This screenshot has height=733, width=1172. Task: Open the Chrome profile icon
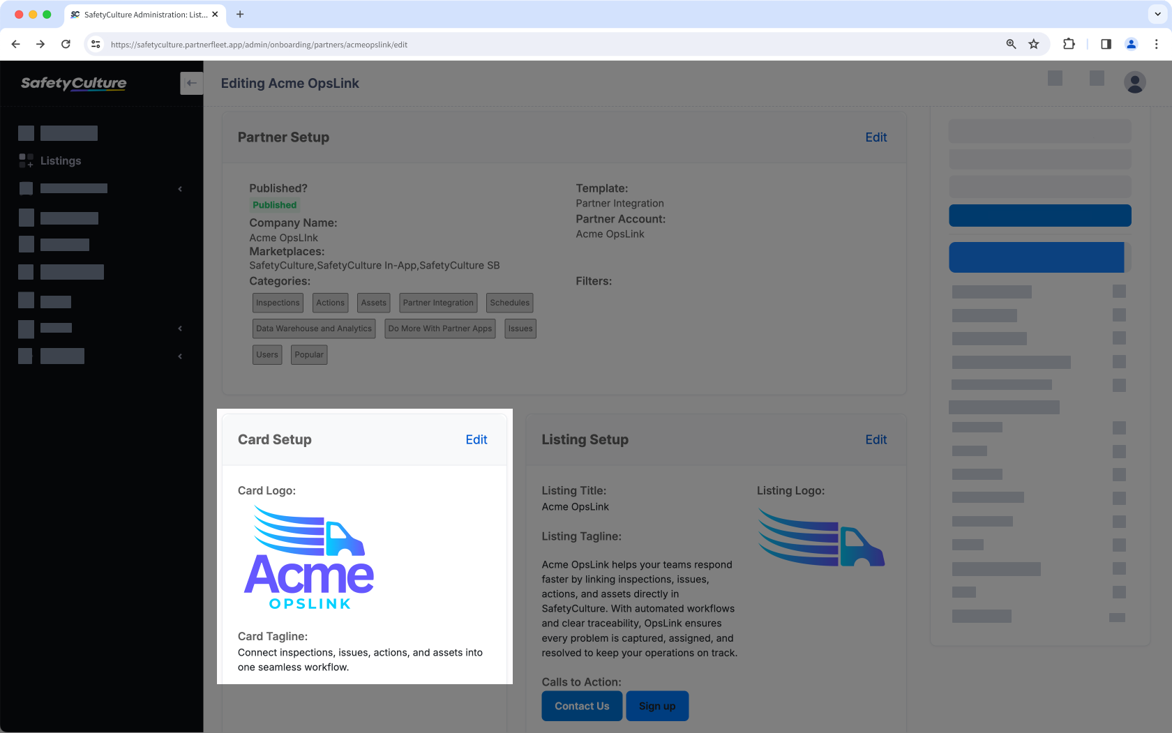[1132, 44]
